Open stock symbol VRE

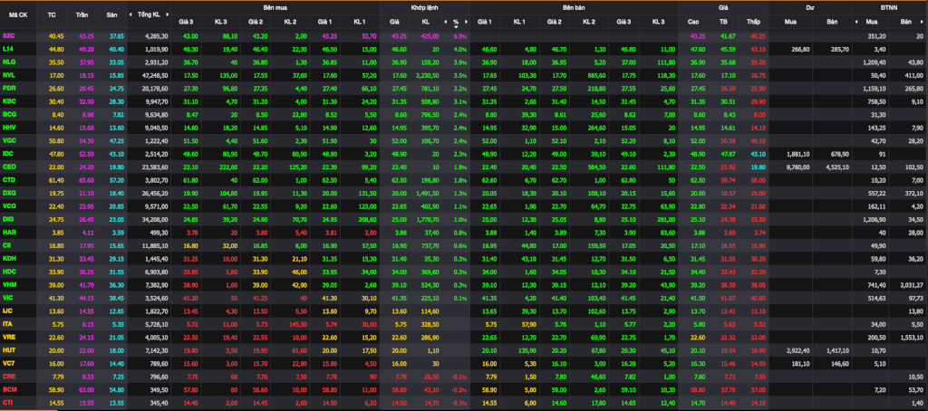(8, 335)
